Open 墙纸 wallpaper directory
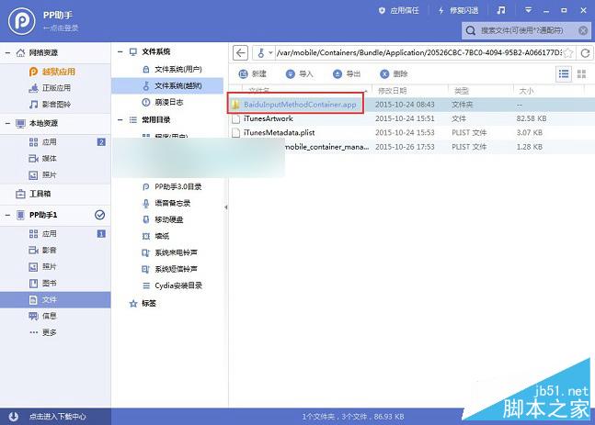The width and height of the screenshot is (595, 425). click(156, 236)
